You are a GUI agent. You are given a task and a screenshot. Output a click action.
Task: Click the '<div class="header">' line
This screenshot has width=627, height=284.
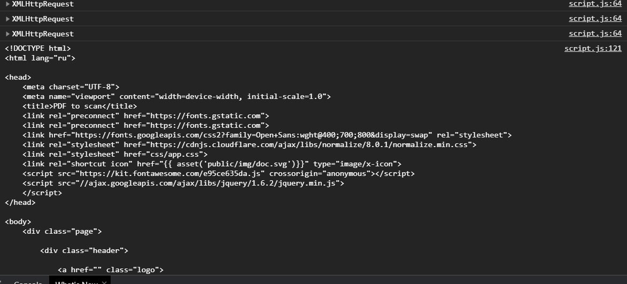point(84,250)
